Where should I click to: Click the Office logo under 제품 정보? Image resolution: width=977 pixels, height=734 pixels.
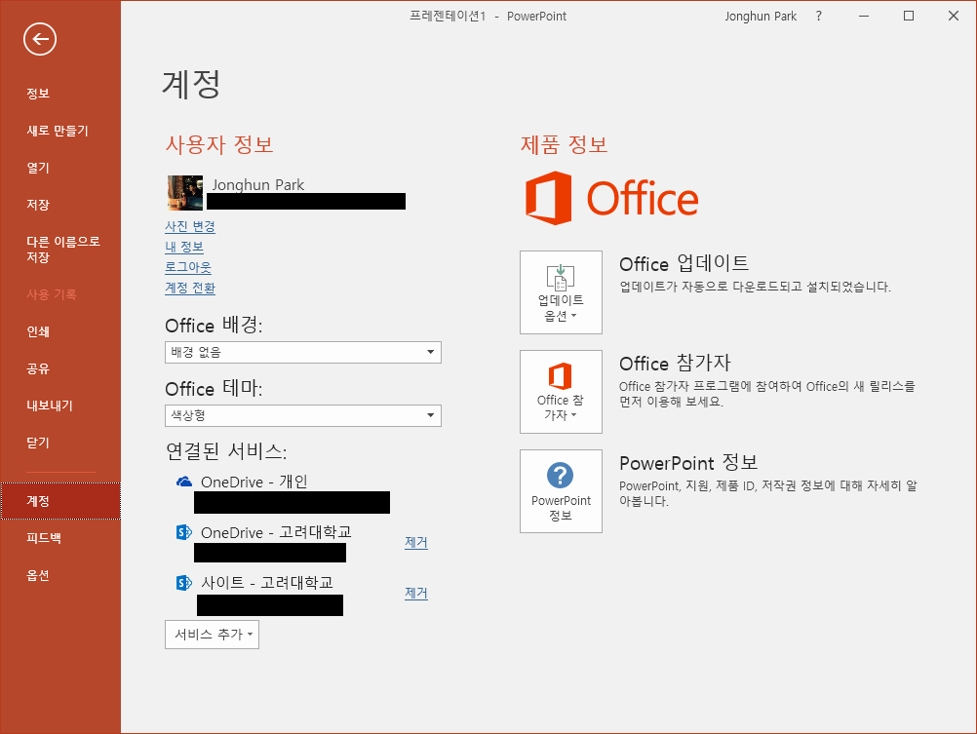[612, 198]
